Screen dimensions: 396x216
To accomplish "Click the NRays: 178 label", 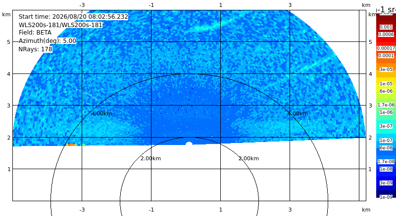I will pyautogui.click(x=35, y=49).
